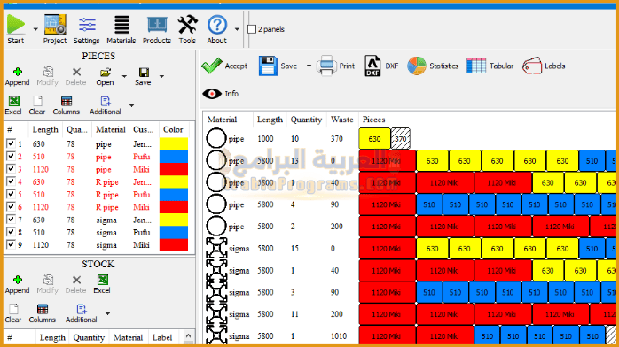619x347 pixels.
Task: Uncheck piece row 7 checkbox
Action: point(11,220)
